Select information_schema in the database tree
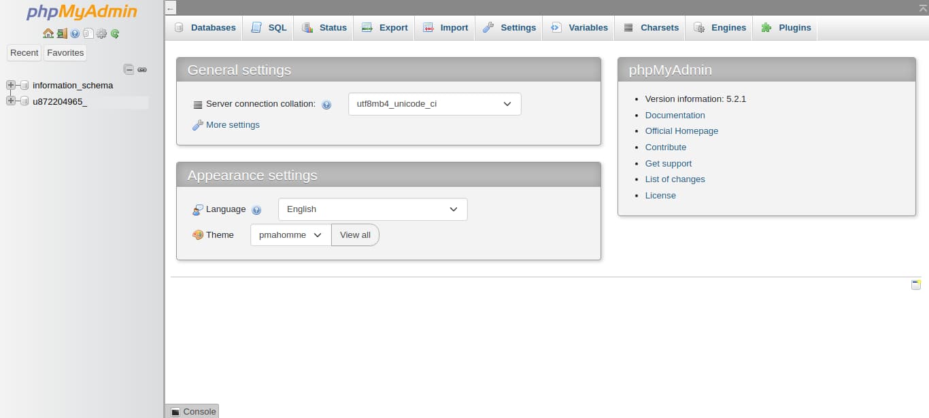The height and width of the screenshot is (418, 929). click(x=73, y=86)
